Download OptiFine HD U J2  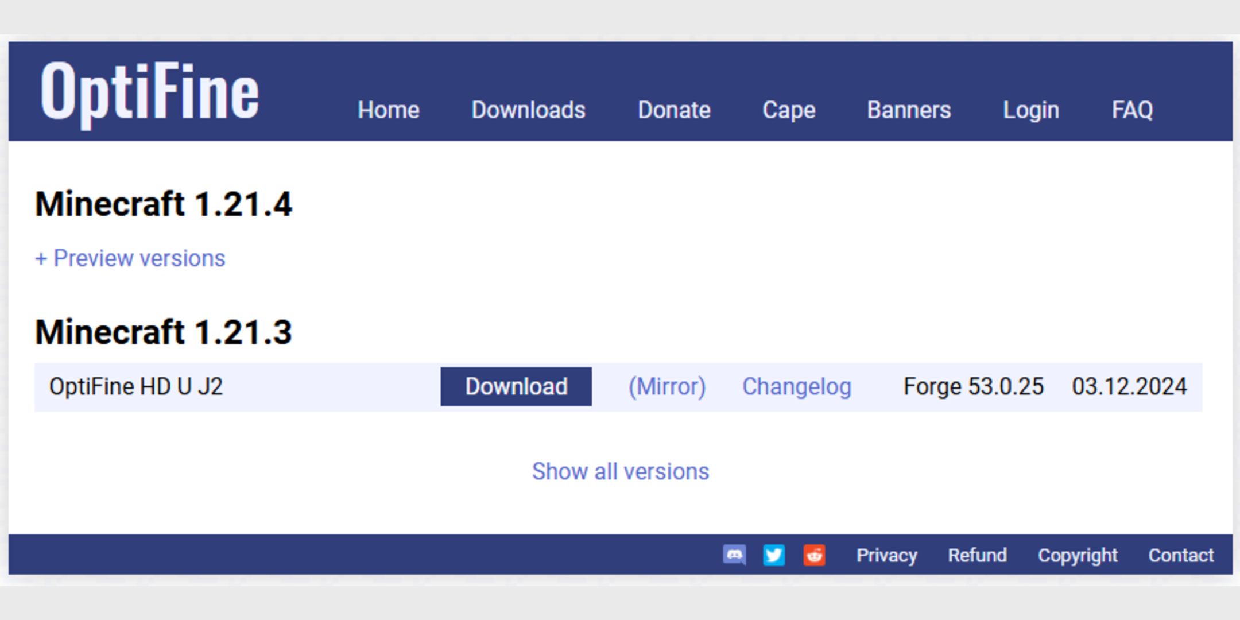(514, 386)
